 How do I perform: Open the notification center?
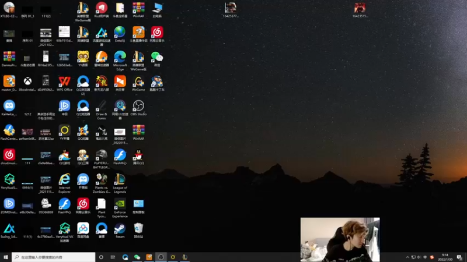tap(459, 257)
